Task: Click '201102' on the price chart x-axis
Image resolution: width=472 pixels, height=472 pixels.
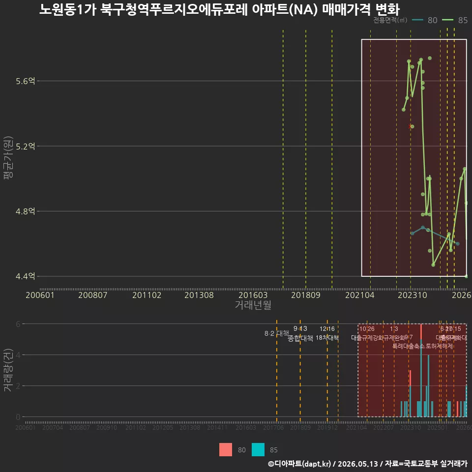Action: coord(147,295)
